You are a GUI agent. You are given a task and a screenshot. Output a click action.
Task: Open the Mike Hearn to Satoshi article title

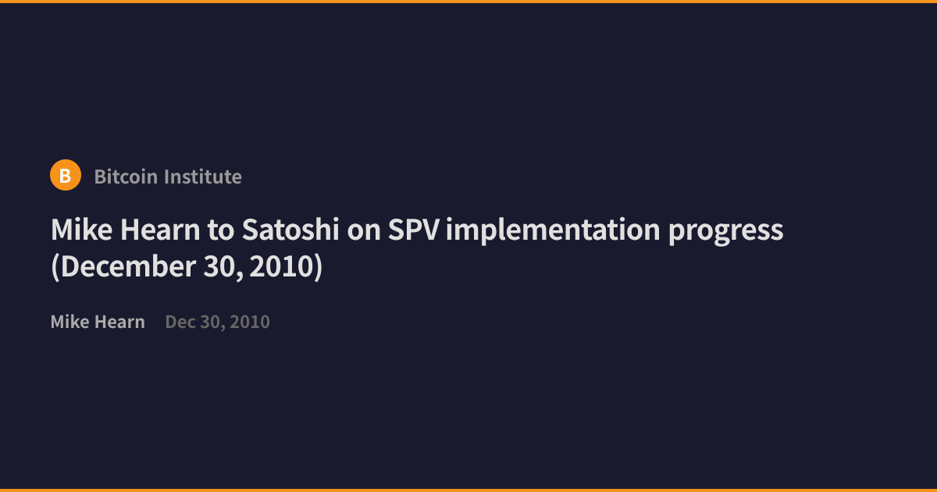point(417,248)
